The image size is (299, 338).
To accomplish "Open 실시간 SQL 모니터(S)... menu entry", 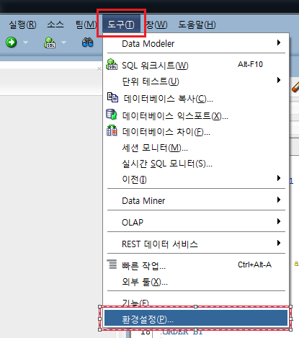I will click(196, 164).
